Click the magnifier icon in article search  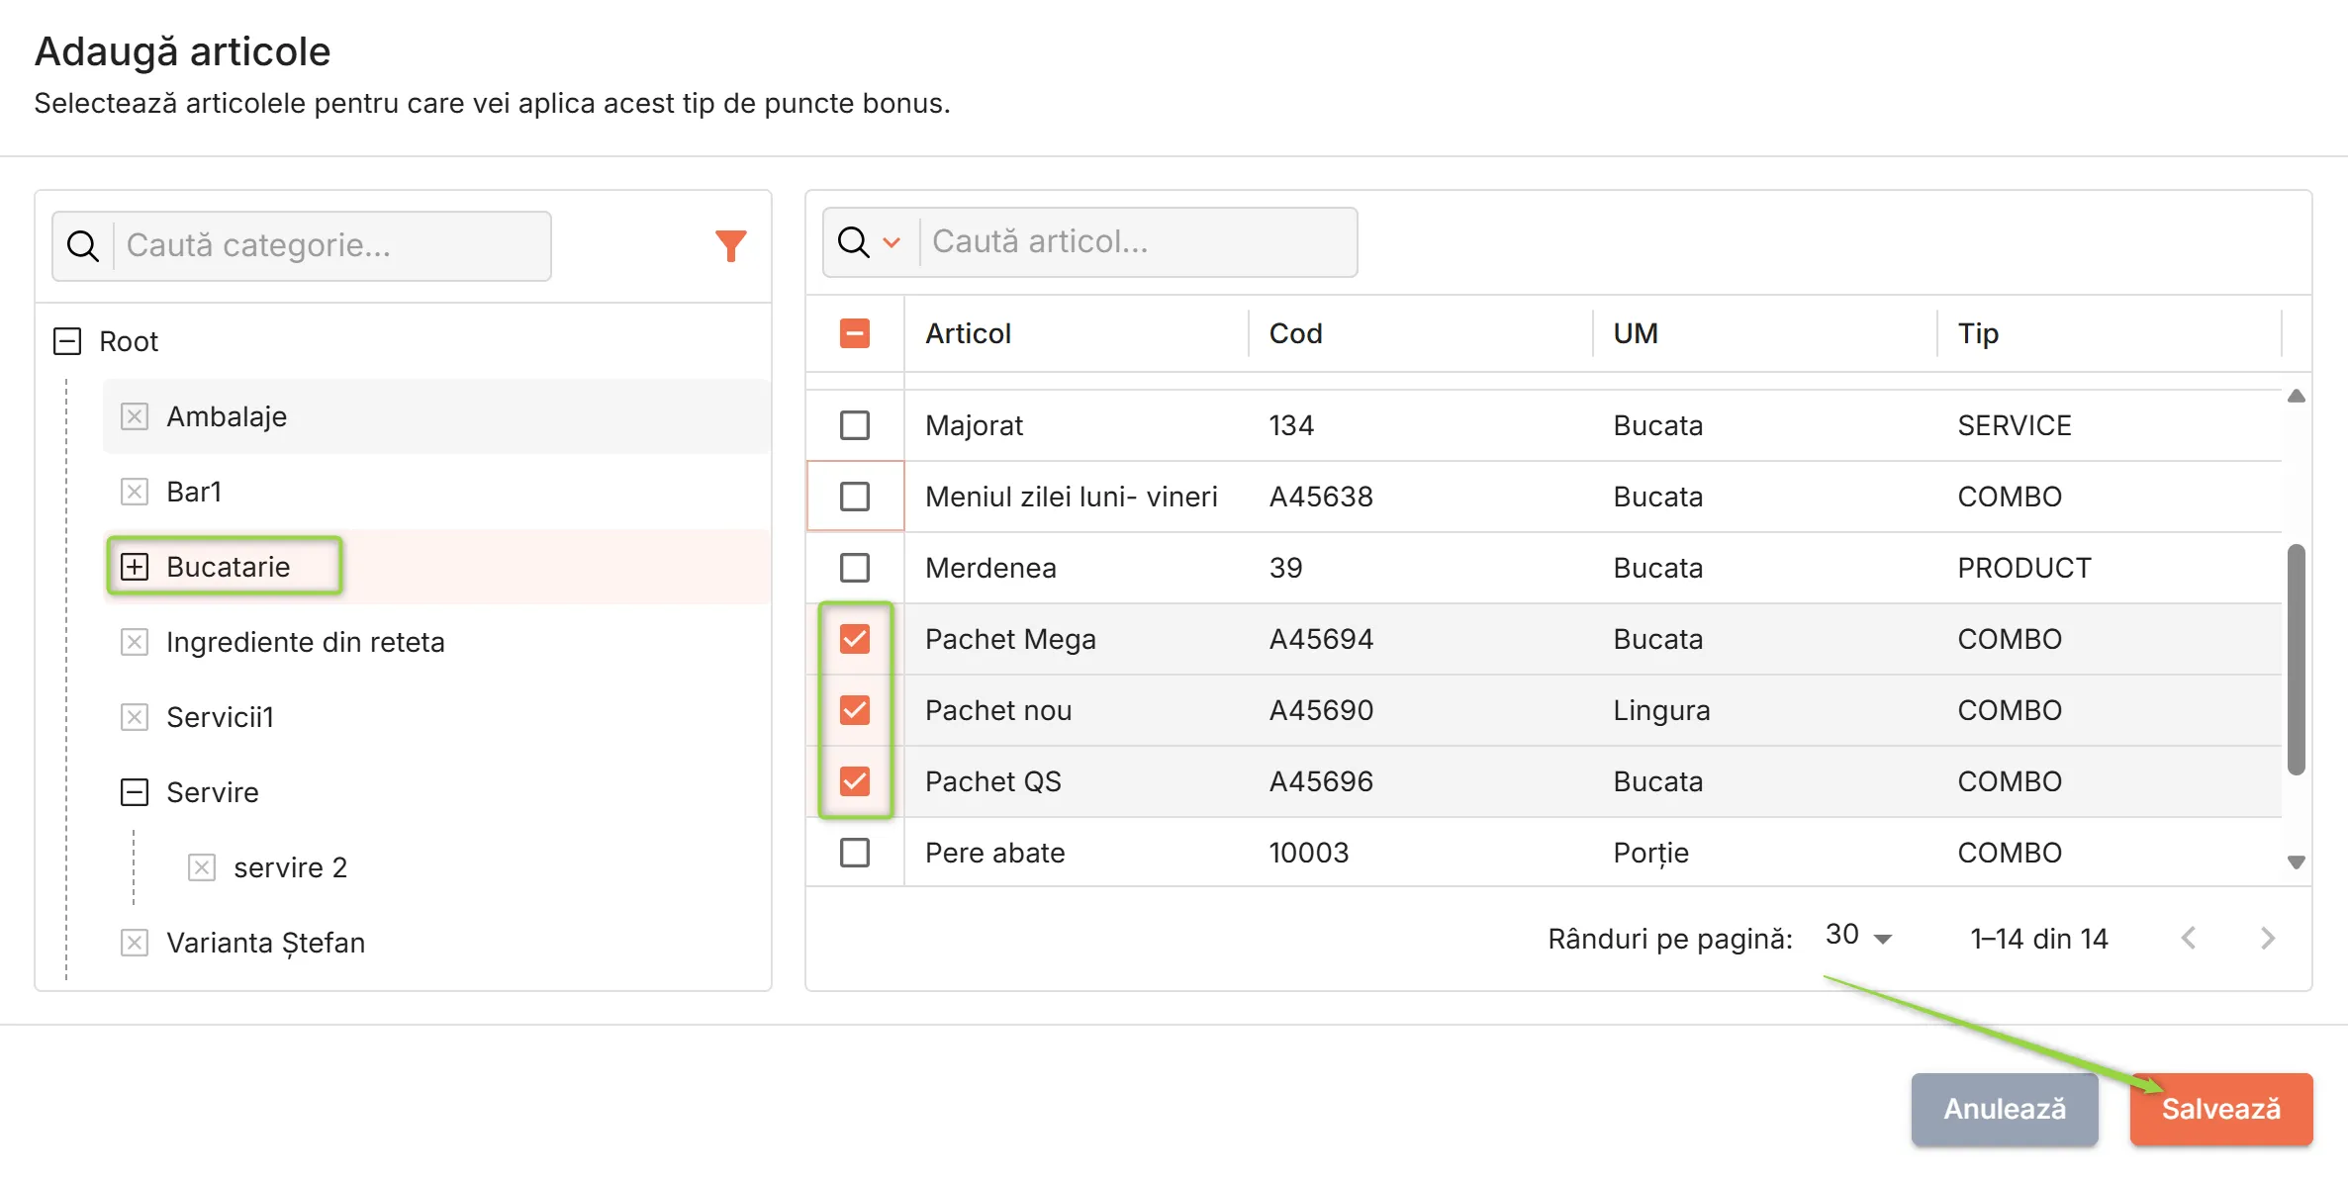pos(853,241)
